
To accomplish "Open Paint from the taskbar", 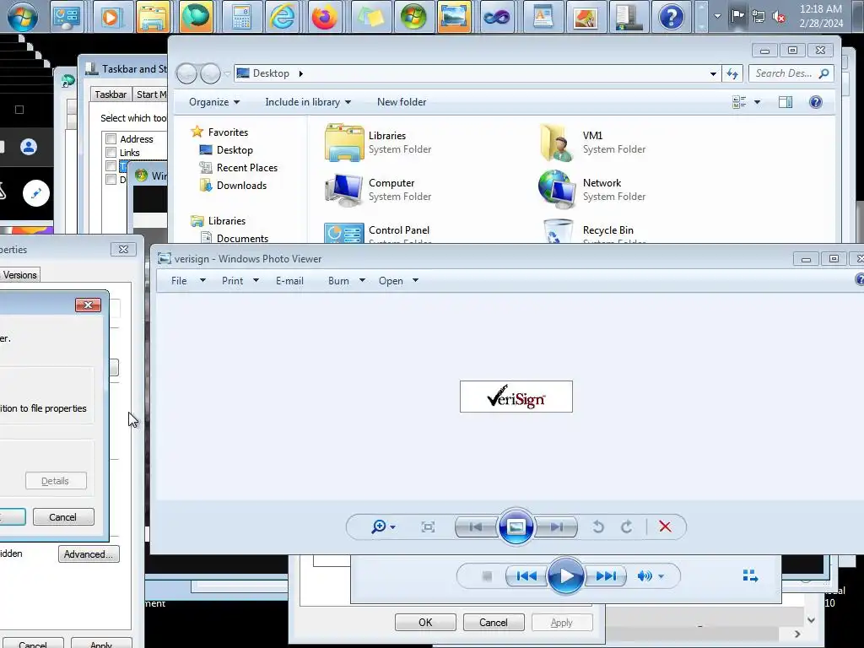I will pyautogui.click(x=586, y=17).
